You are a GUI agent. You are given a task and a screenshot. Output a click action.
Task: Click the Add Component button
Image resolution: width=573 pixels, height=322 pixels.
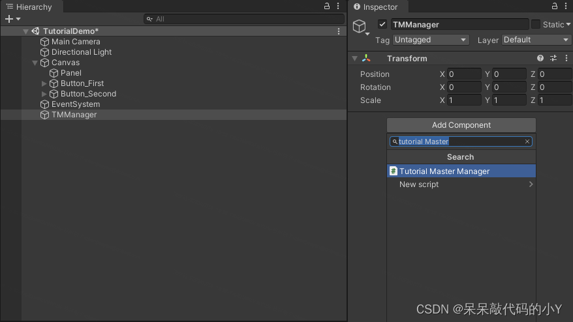(461, 125)
